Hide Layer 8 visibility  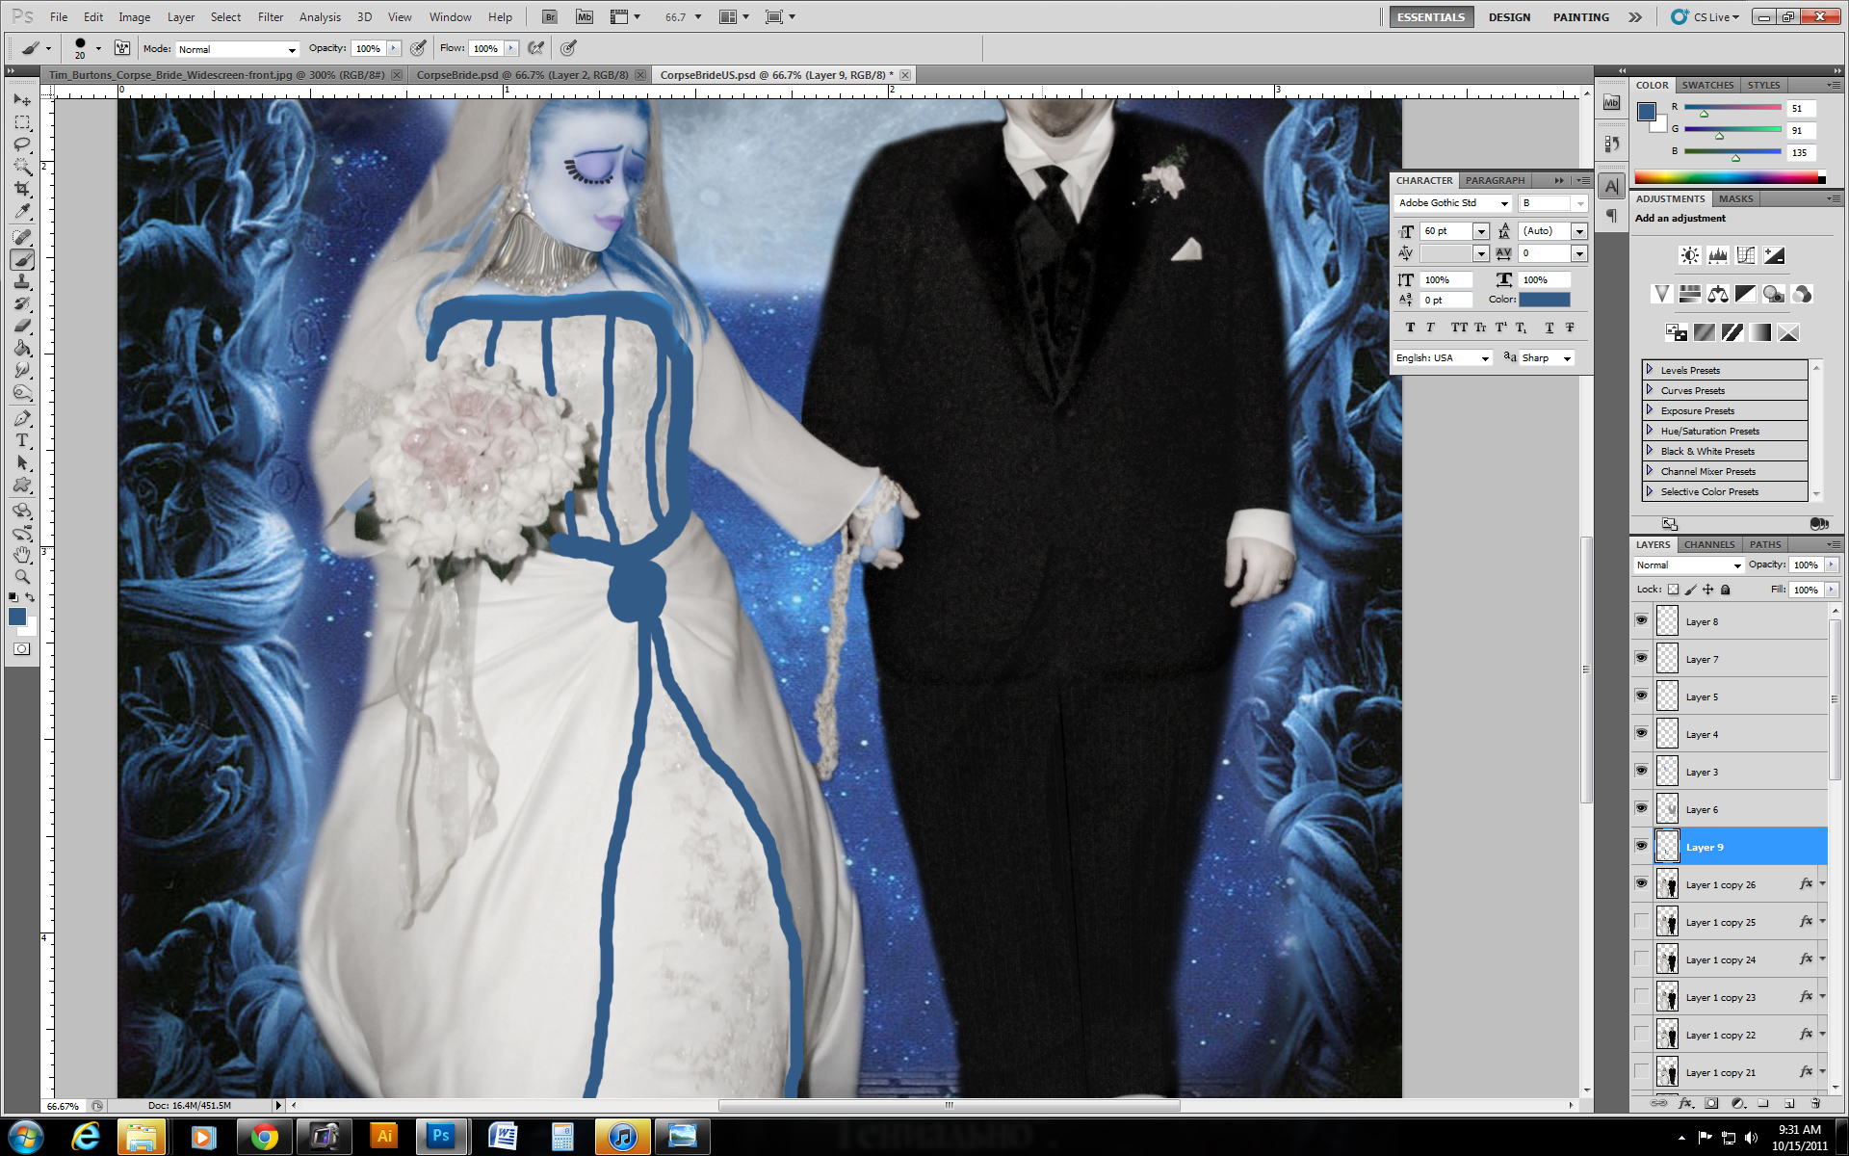coord(1641,620)
